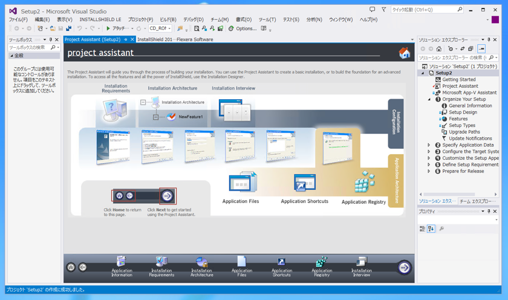Select Setup Types tree item
The image size is (508, 300).
click(x=462, y=125)
